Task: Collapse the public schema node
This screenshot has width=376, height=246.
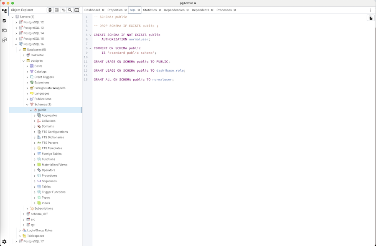Action: [31, 110]
